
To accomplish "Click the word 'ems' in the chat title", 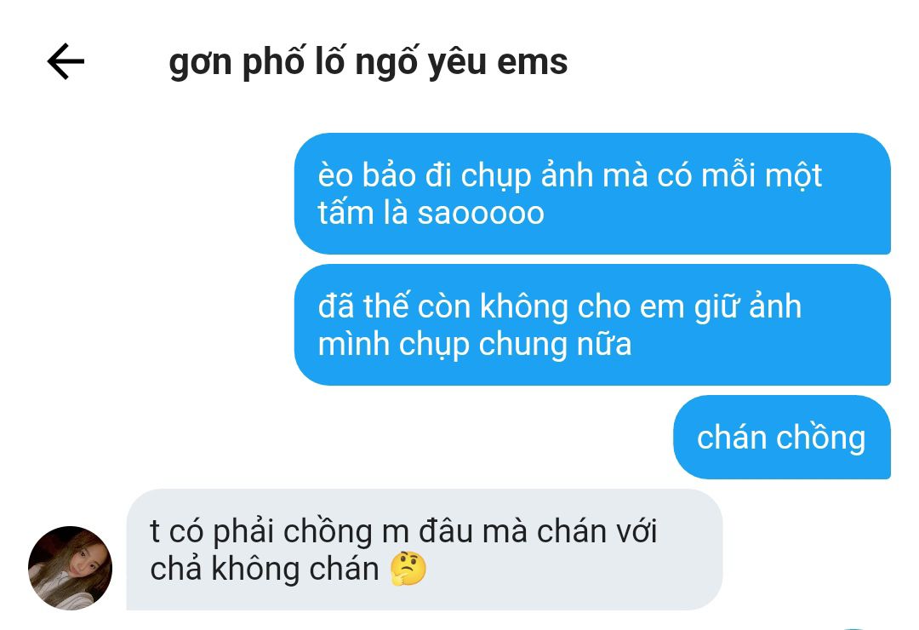I will 532,63.
